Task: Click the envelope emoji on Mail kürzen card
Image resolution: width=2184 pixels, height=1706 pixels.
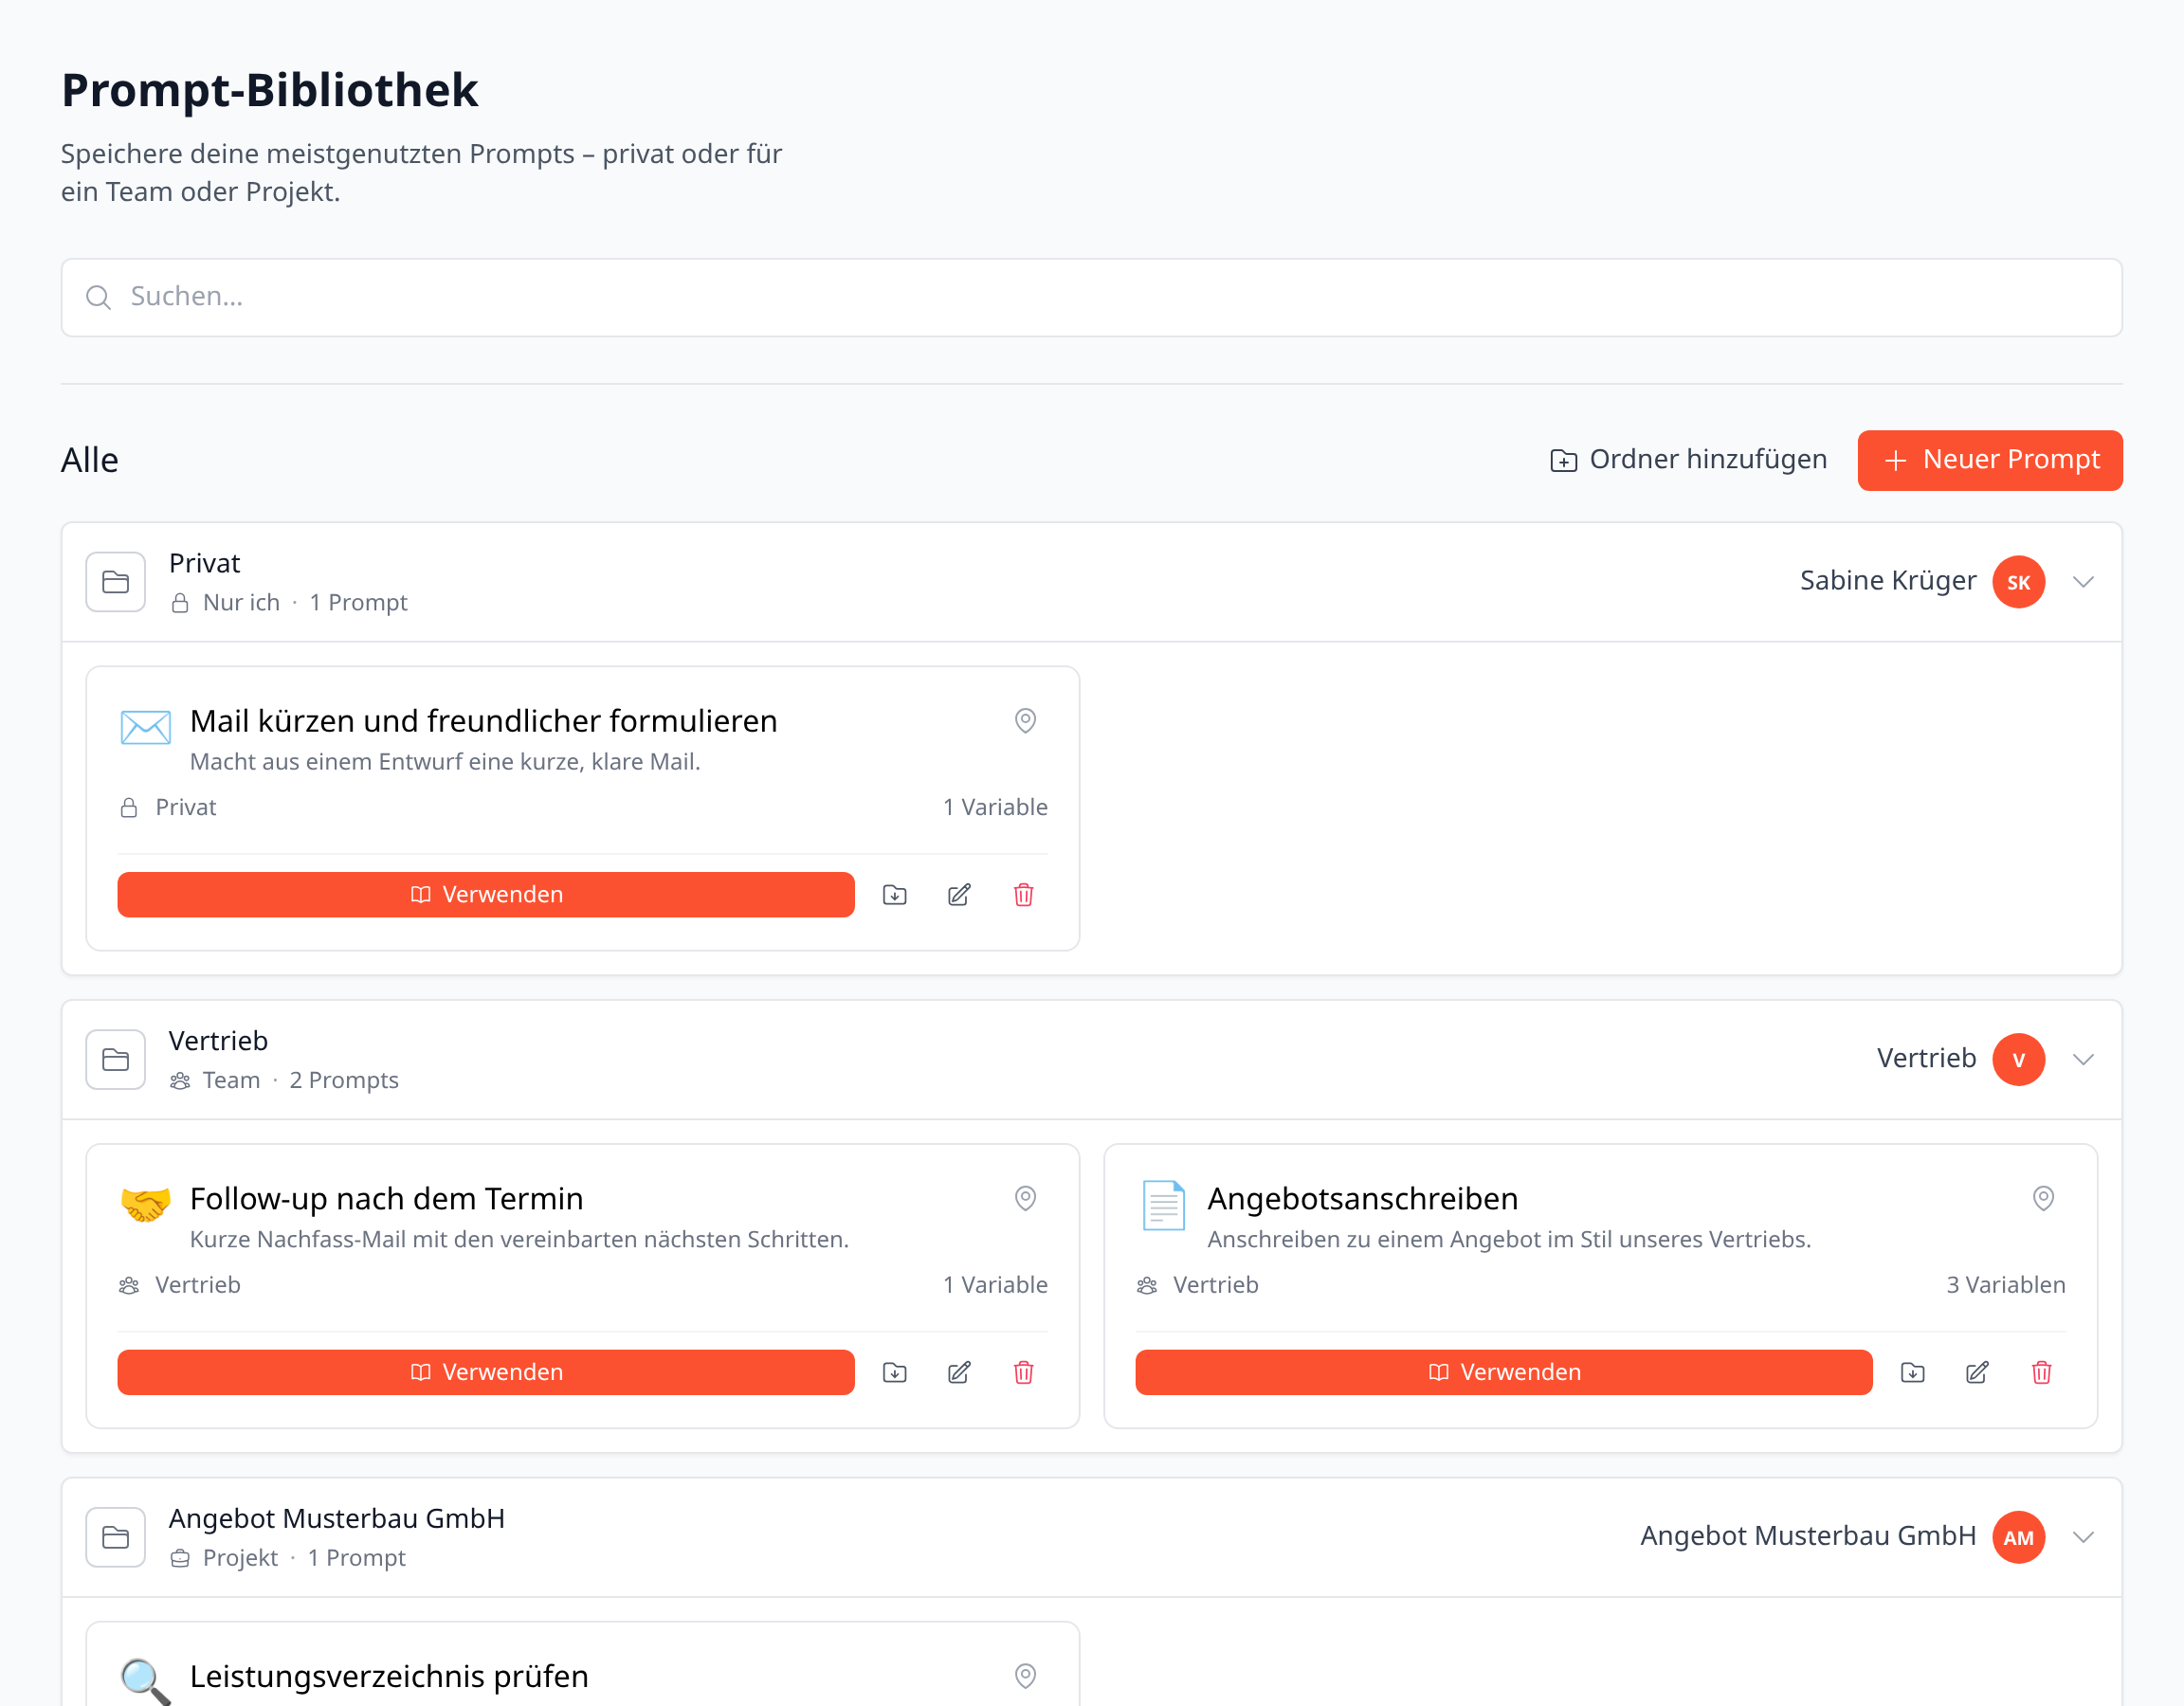Action: (x=145, y=726)
